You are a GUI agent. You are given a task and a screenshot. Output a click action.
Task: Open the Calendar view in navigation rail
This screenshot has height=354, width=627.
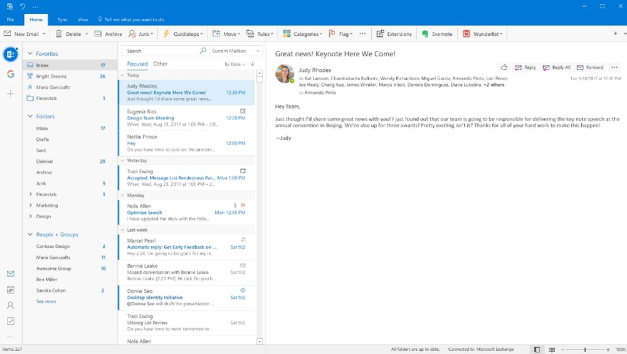(10, 290)
